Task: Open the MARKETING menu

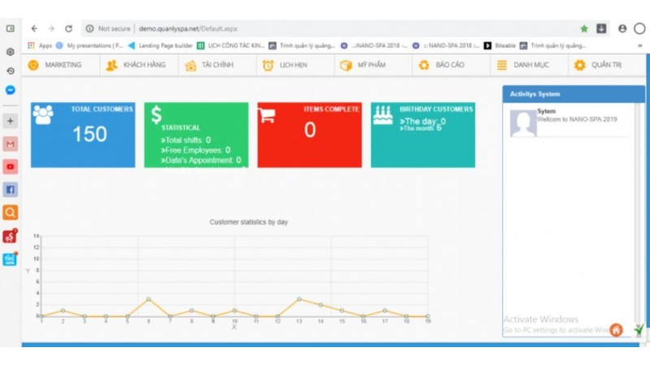Action: [x=54, y=65]
